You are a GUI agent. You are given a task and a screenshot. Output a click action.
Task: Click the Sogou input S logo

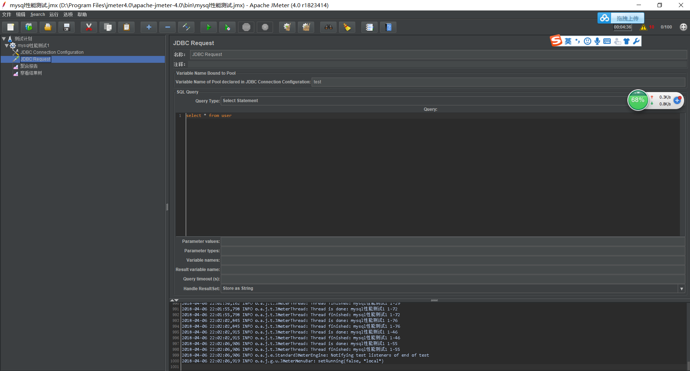click(x=556, y=41)
